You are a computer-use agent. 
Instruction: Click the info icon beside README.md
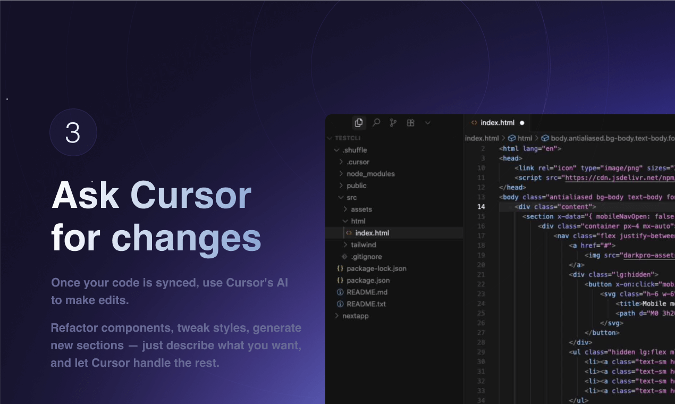point(340,292)
